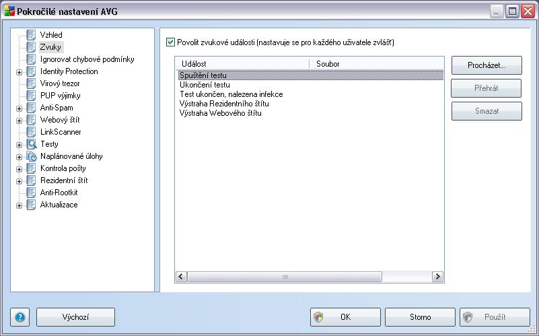The height and width of the screenshot is (336, 539).
Task: Expand the Identity Protection node
Action: [20, 72]
